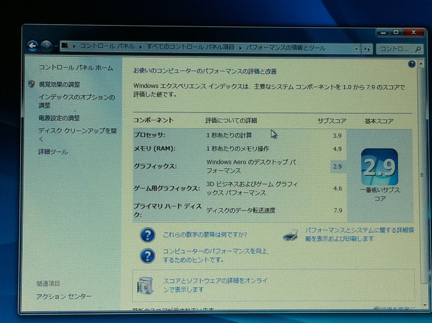Open 詳細ツール link
This screenshot has height=323, width=432.
click(x=53, y=152)
